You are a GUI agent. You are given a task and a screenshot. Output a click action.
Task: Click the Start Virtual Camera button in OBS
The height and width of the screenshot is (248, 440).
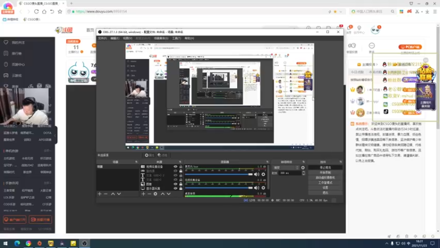(325, 177)
